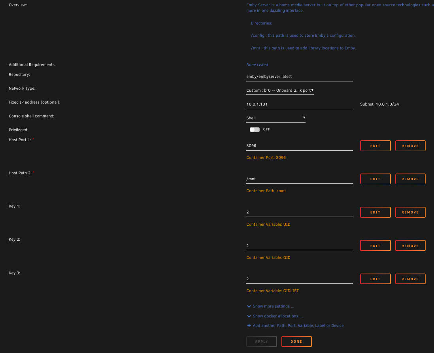Open the Network Type selector showing Custom br0
Image resolution: width=434 pixels, height=353 pixels.
click(279, 90)
